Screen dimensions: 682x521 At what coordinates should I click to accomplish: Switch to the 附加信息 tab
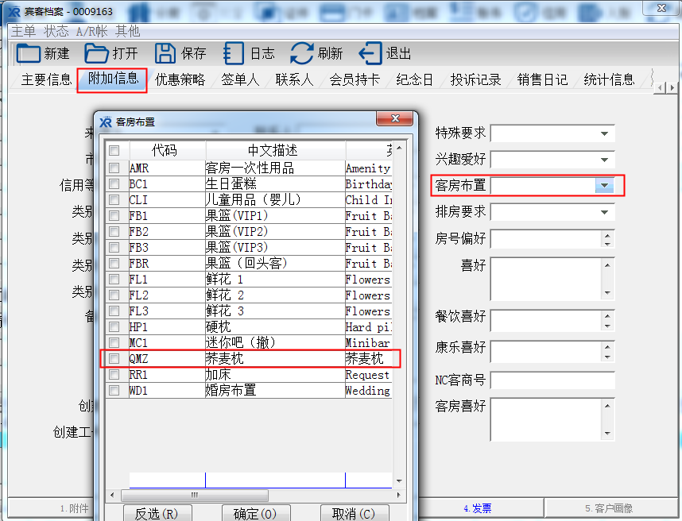(x=113, y=79)
